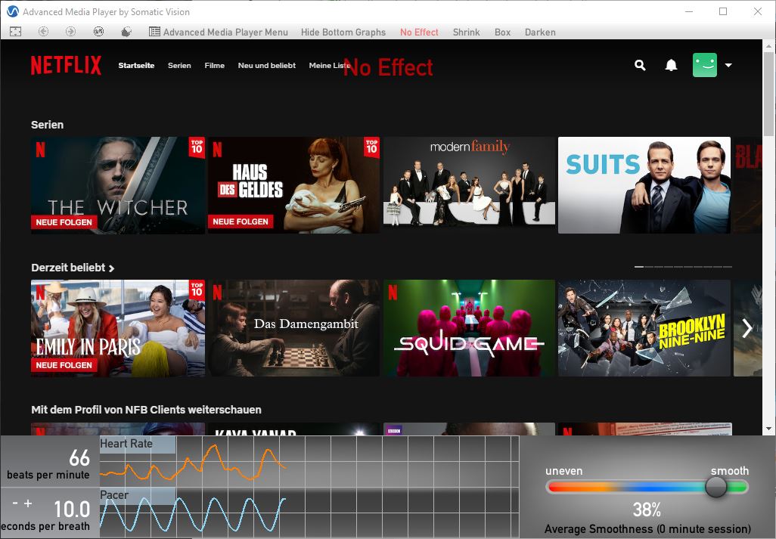776x539 pixels.
Task: Open Brooklyn Nine-Nine thumbnail
Action: [644, 328]
